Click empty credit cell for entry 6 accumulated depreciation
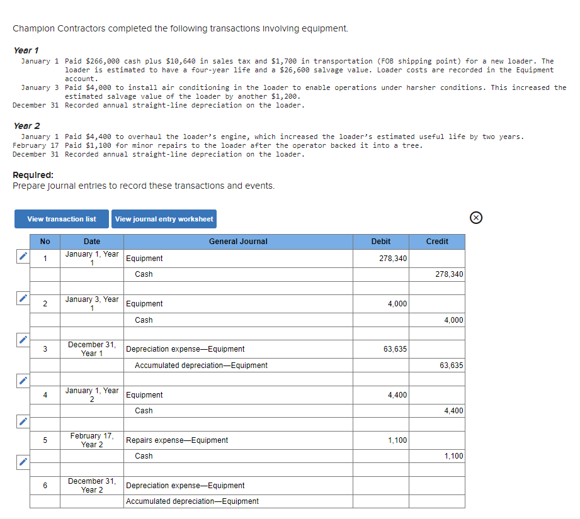Screen dimensions: 580x519 [x=437, y=501]
